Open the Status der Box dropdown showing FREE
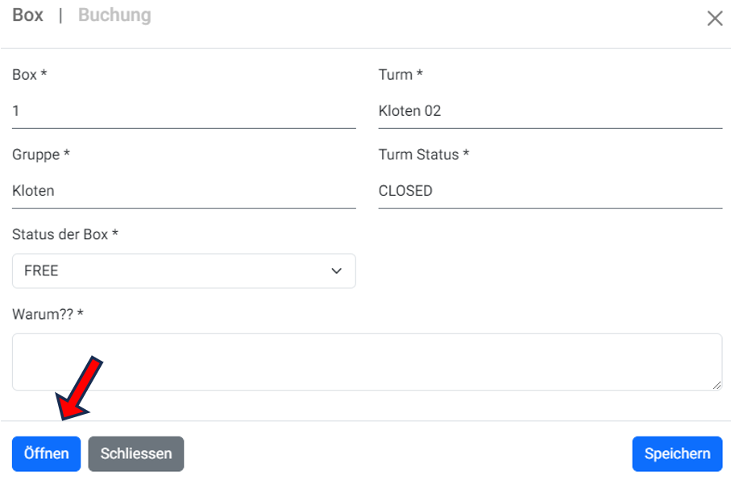Screen dimensions: 739x484 pyautogui.click(x=184, y=271)
